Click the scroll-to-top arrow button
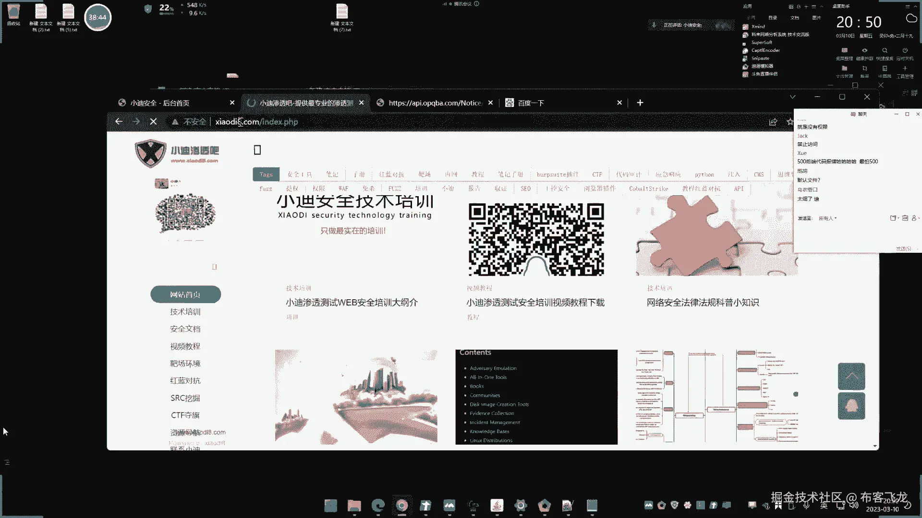The width and height of the screenshot is (922, 518). [x=851, y=377]
